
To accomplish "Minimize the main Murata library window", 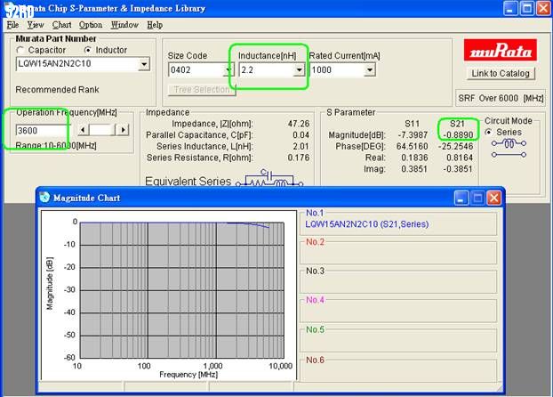I will click(509, 8).
